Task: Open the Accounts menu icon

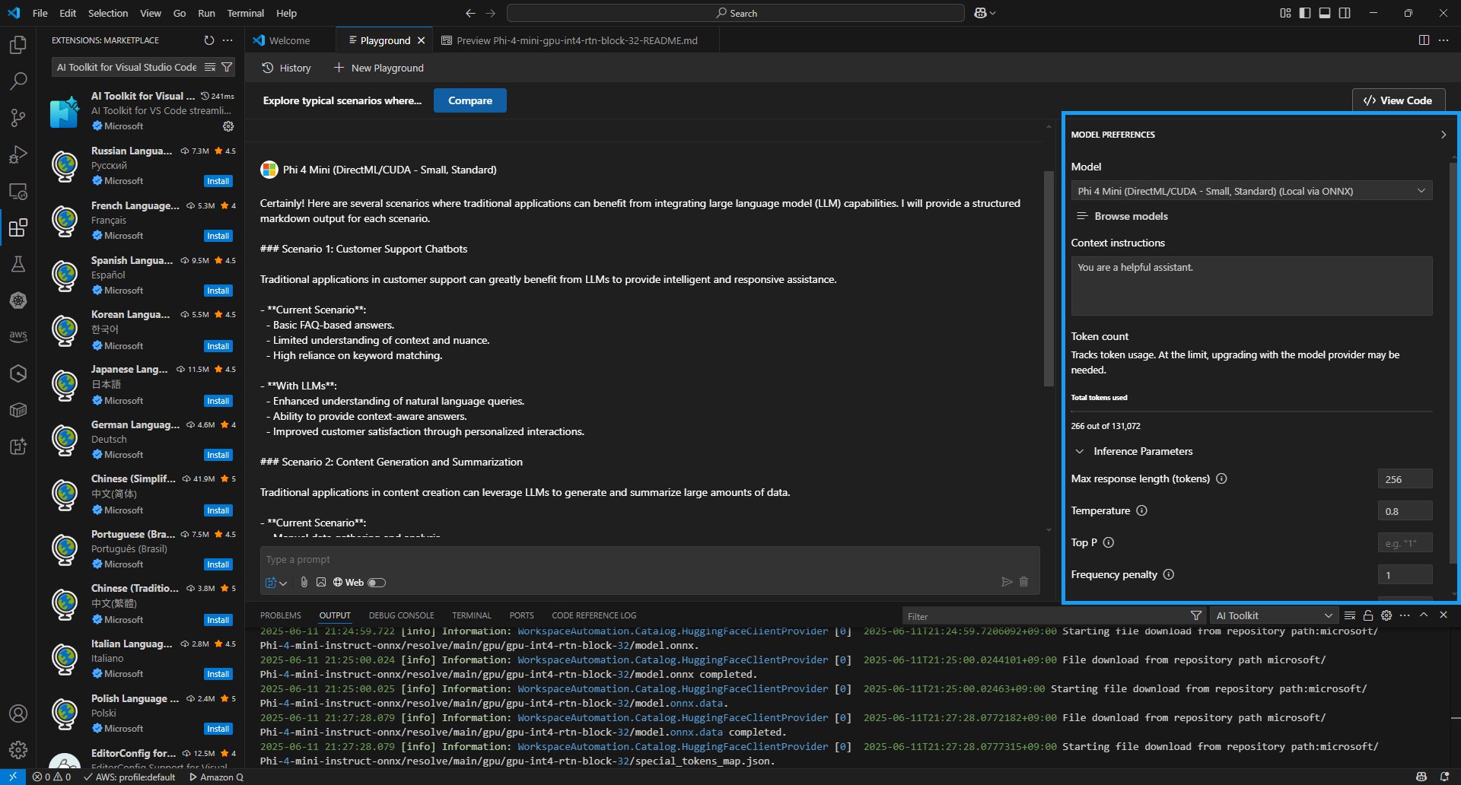Action: (18, 713)
